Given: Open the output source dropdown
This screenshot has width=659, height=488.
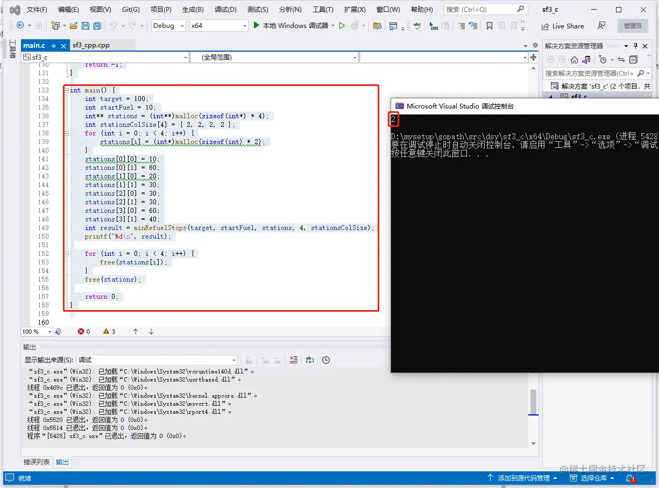Looking at the screenshot, I should click(157, 360).
